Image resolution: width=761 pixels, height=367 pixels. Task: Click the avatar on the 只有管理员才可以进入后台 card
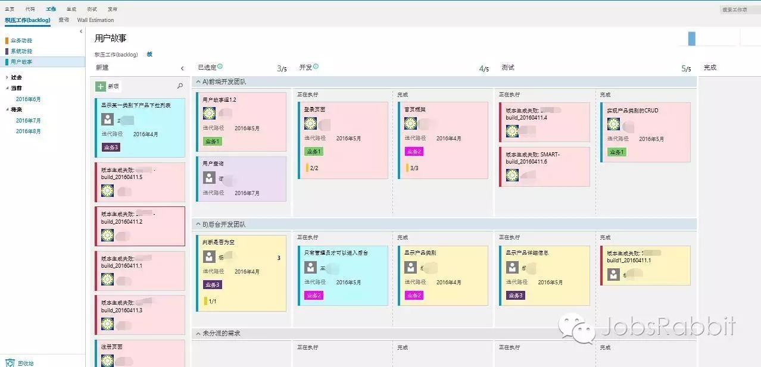[310, 267]
